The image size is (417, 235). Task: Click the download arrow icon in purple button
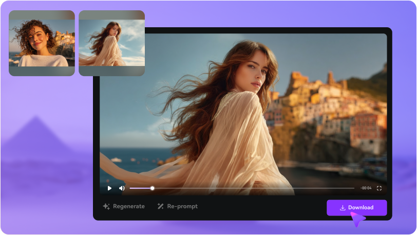(x=343, y=208)
